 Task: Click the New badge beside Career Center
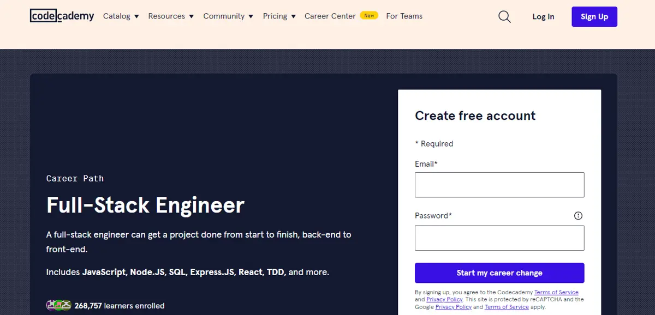(x=370, y=16)
